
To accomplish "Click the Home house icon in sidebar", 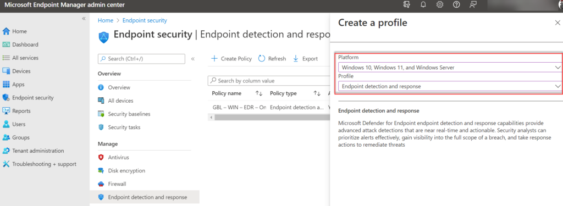I will click(6, 31).
